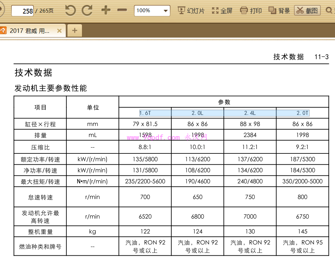
Task: Zoom in with the plus icon
Action: (106, 10)
